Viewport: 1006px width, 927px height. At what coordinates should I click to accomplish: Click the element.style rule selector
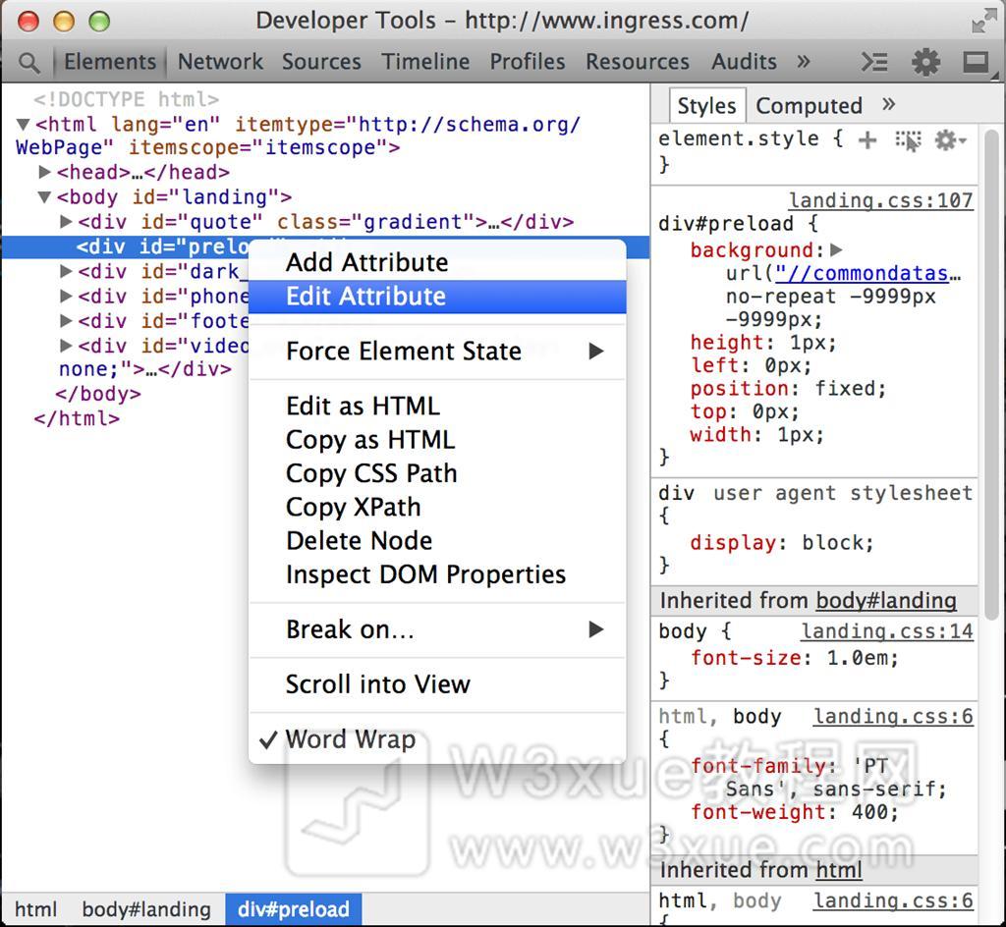(x=739, y=139)
